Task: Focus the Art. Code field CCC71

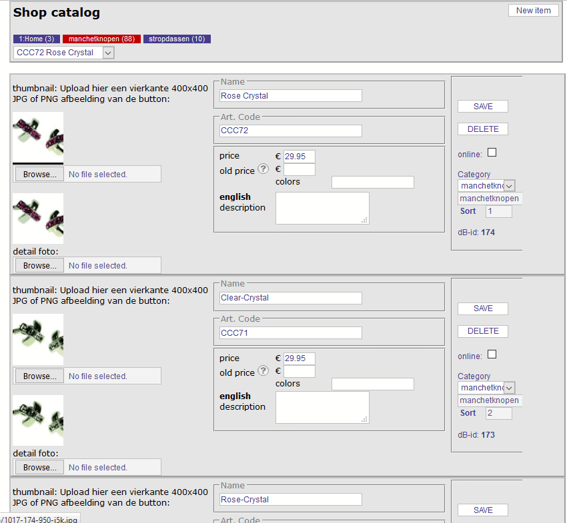Action: [x=291, y=332]
